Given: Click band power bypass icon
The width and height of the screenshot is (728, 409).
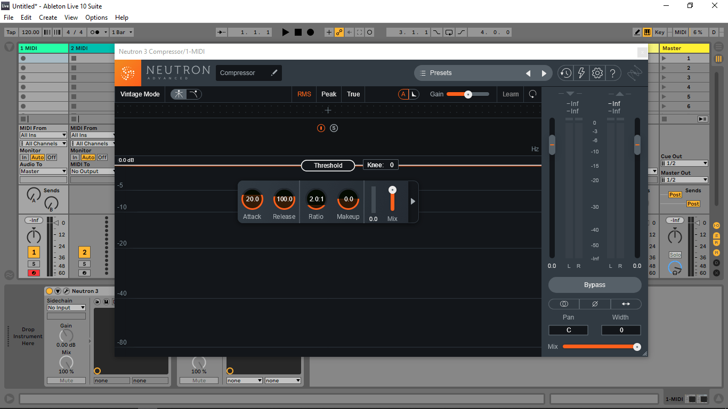Looking at the screenshot, I should (x=321, y=128).
